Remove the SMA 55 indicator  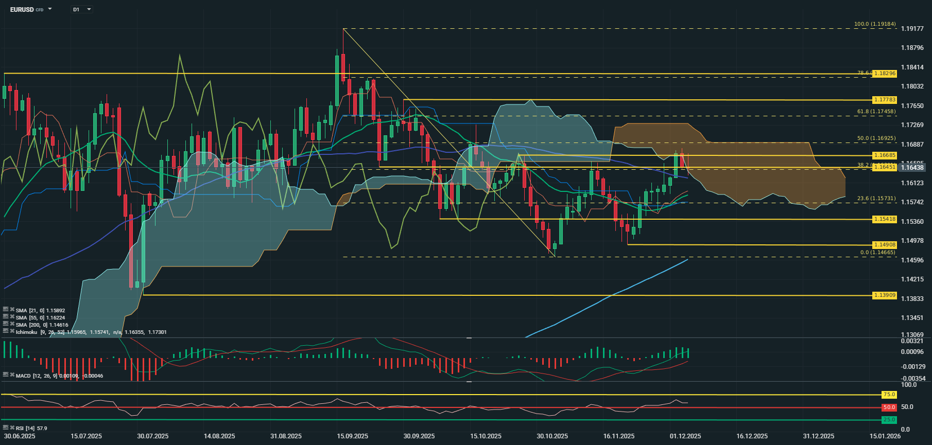click(12, 317)
